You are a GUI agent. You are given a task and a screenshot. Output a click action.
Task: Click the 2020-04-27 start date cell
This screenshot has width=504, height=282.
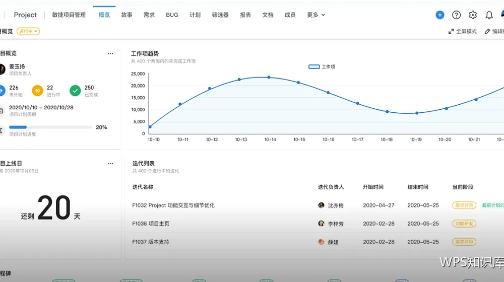(379, 205)
